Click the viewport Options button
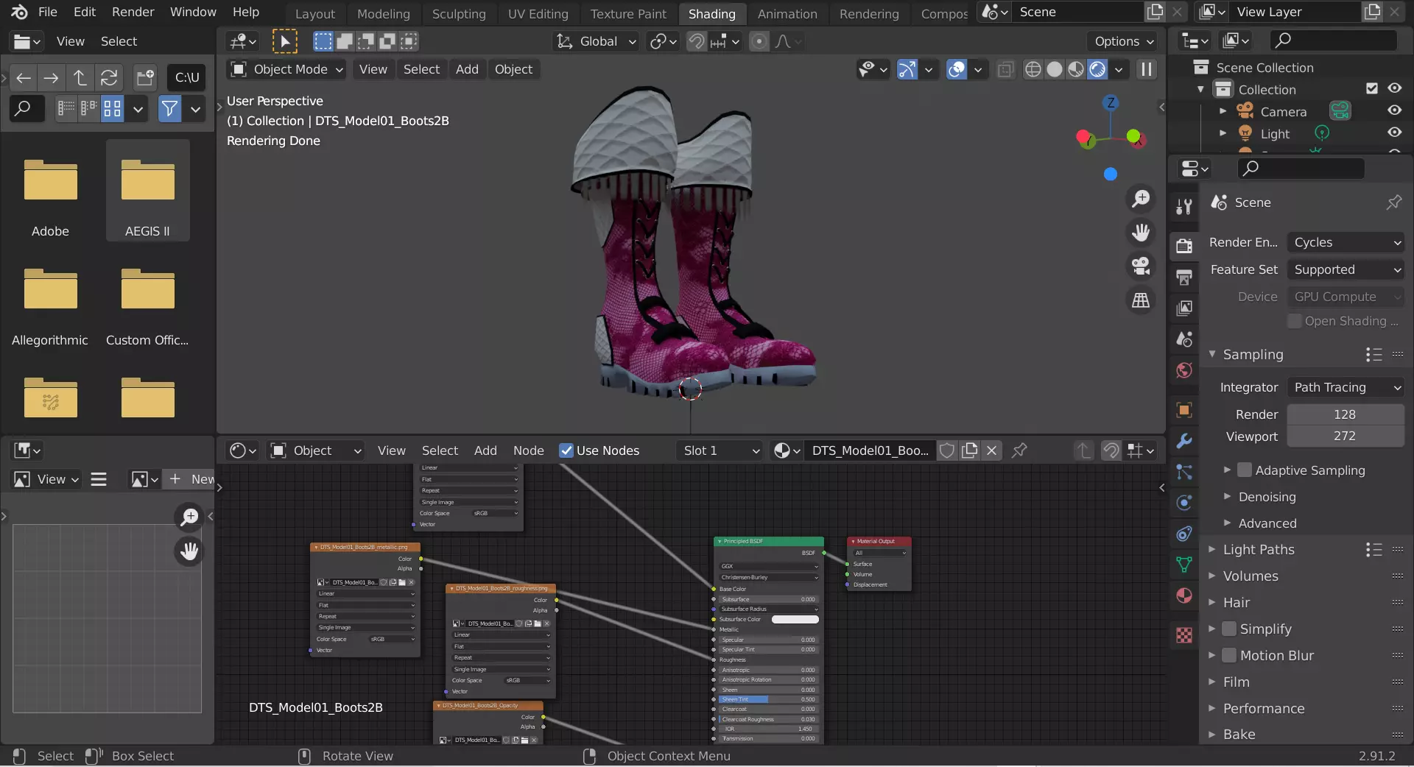The image size is (1414, 767). pos(1122,42)
